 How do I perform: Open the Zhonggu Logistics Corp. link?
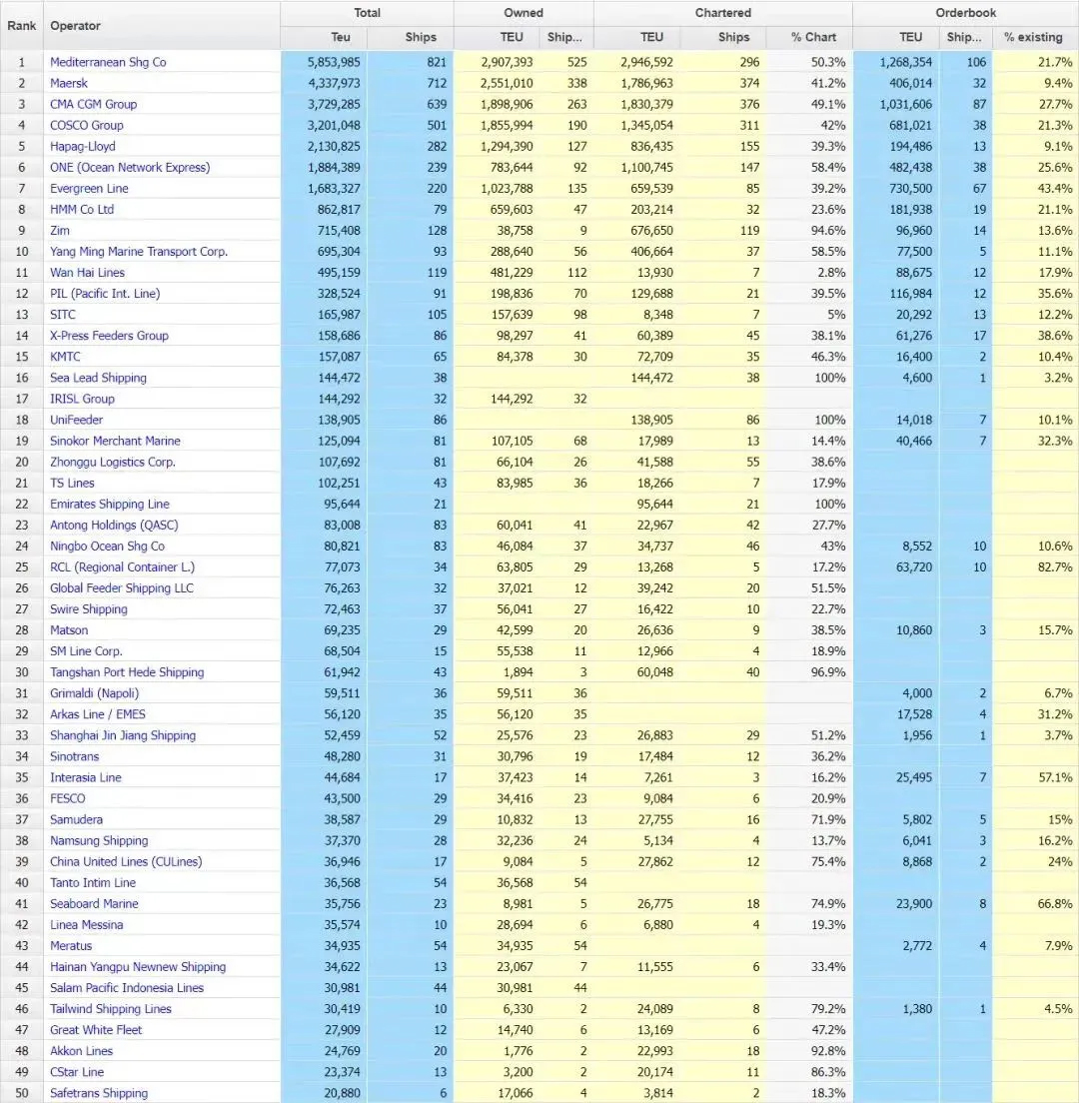click(113, 463)
